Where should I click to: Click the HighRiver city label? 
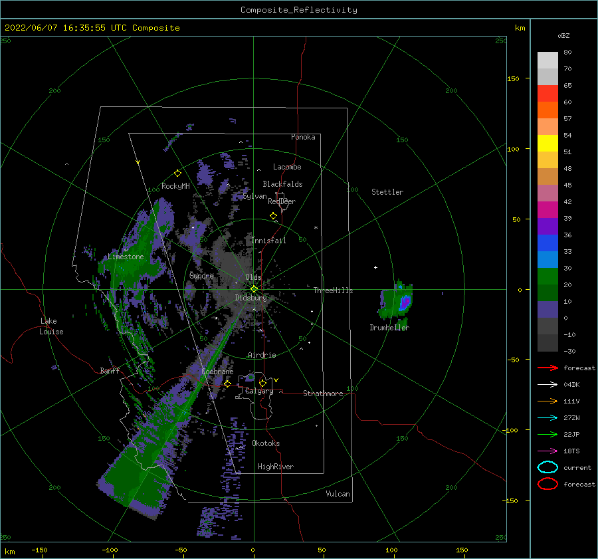point(276,467)
